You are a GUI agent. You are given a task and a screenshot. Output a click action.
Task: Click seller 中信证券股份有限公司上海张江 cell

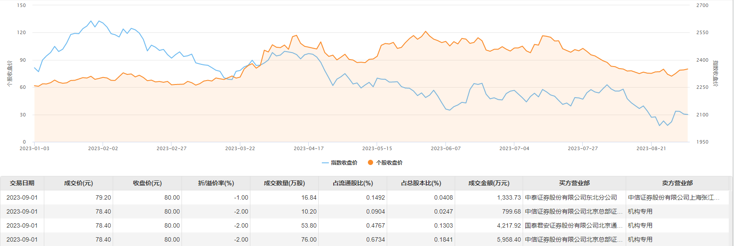tap(673, 198)
